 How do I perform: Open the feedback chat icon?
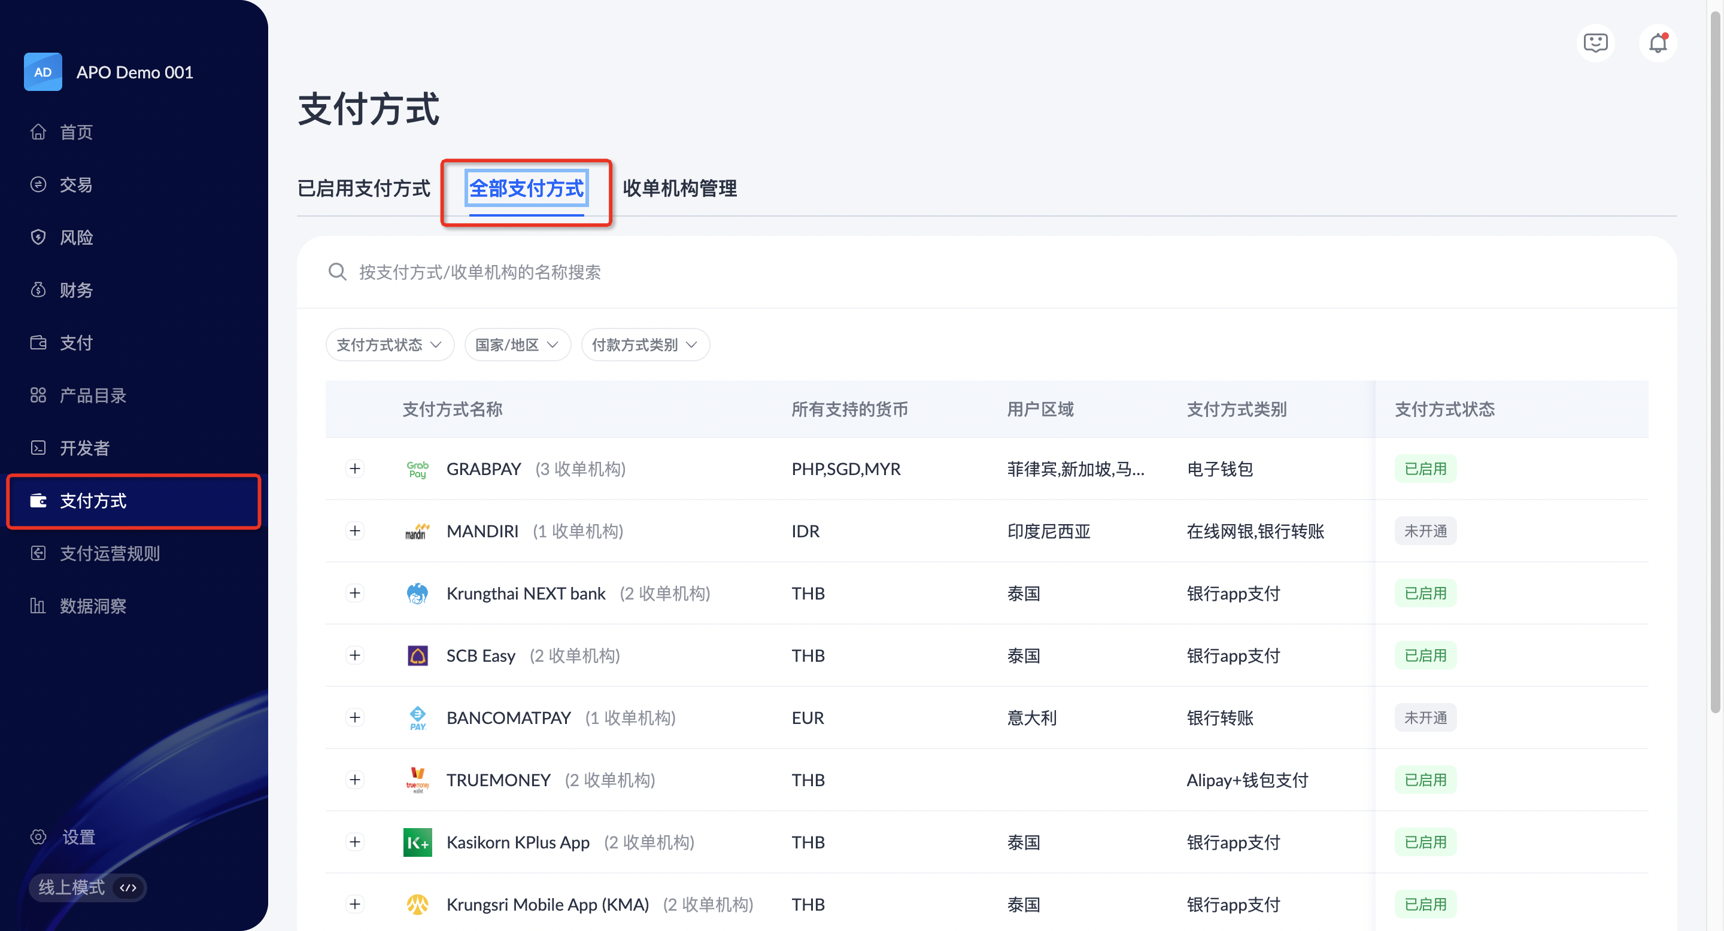[x=1595, y=44]
